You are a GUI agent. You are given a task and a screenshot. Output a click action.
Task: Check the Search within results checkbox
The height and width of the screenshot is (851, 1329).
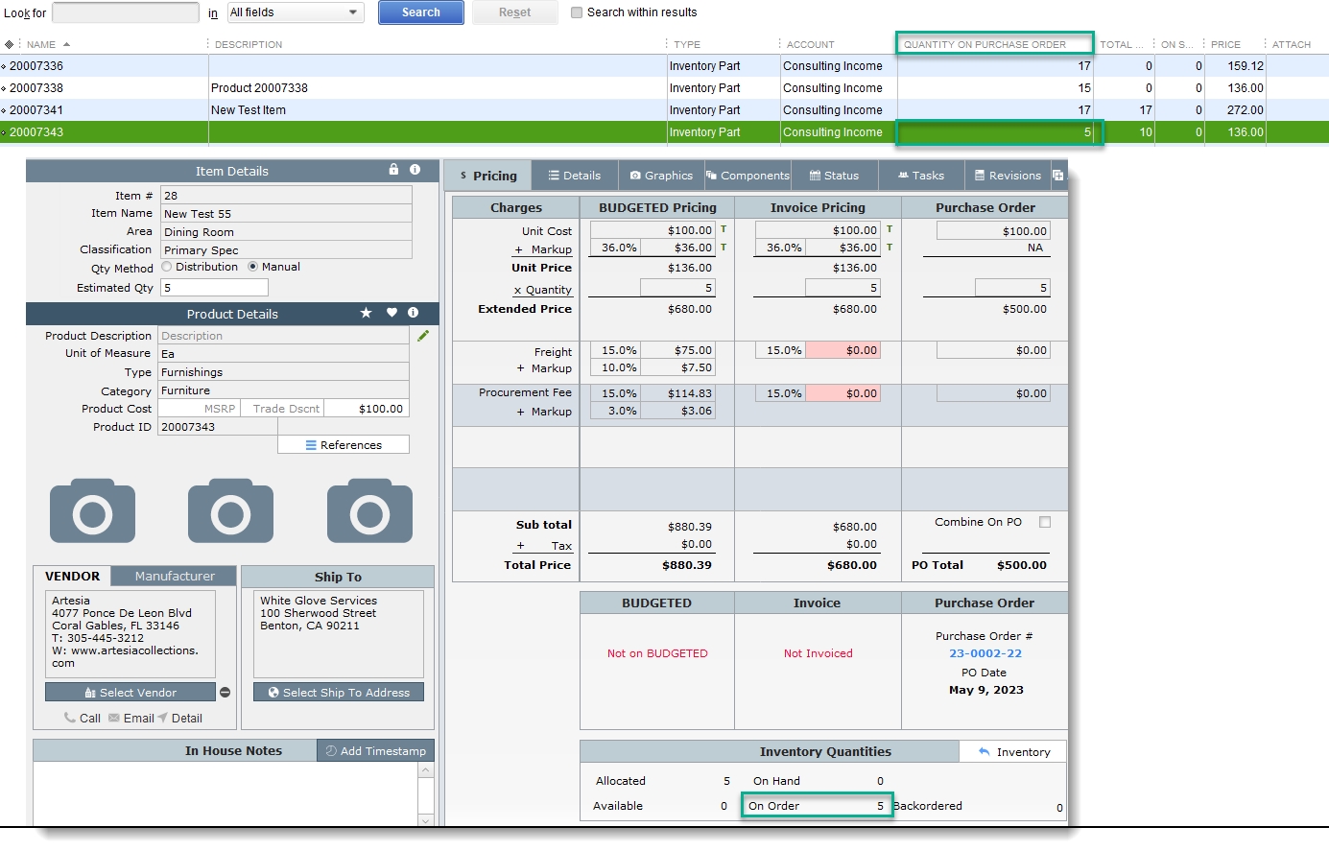pyautogui.click(x=577, y=12)
